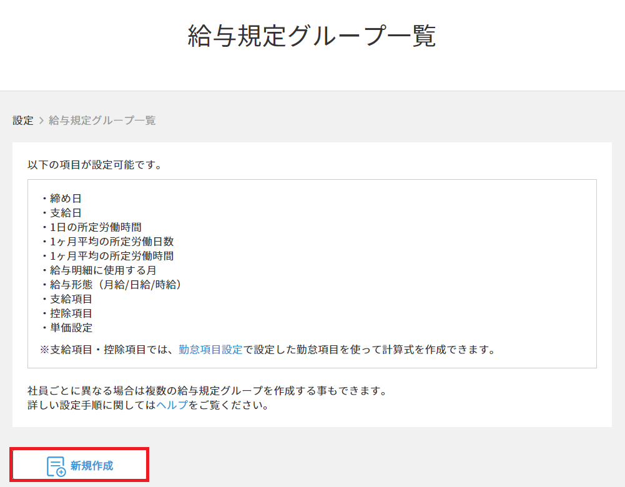This screenshot has width=625, height=487.
Task: Click the 支給日 list item
Action: (x=66, y=213)
